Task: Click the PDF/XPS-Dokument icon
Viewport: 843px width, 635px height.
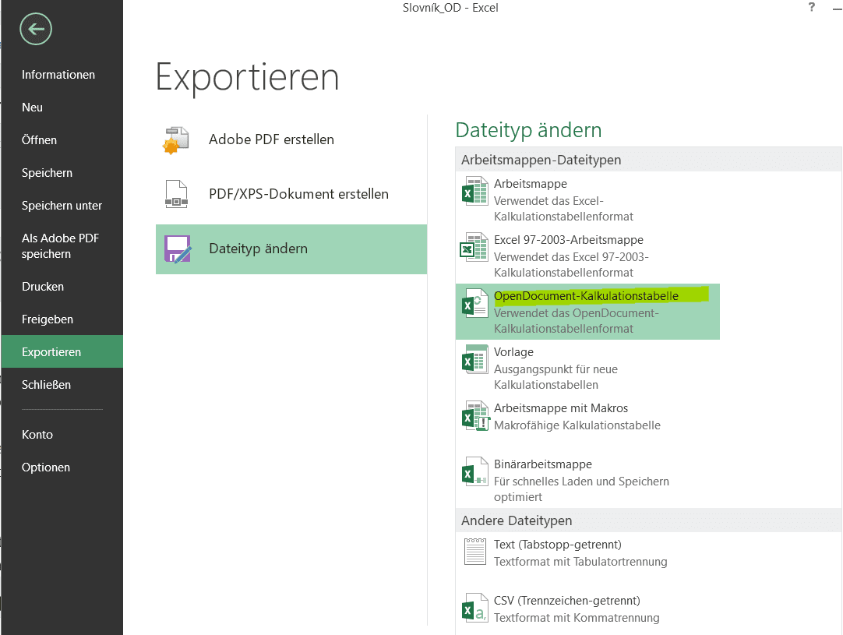Action: [x=176, y=194]
